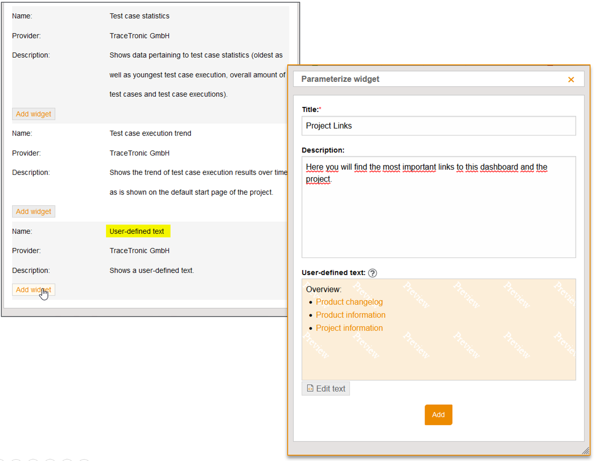595x461 pixels.
Task: Add the User-defined text widget
Action: point(34,289)
